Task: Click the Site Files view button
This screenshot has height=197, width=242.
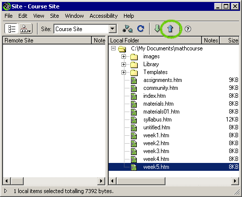Action: 11,29
